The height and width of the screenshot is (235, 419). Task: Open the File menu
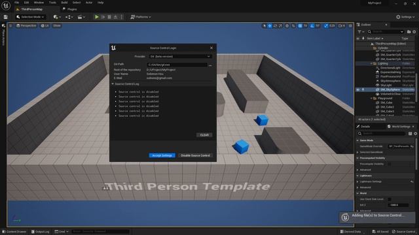tap(16, 3)
